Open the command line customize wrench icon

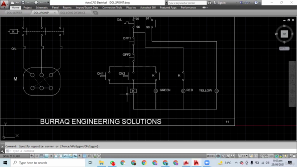tap(2, 151)
